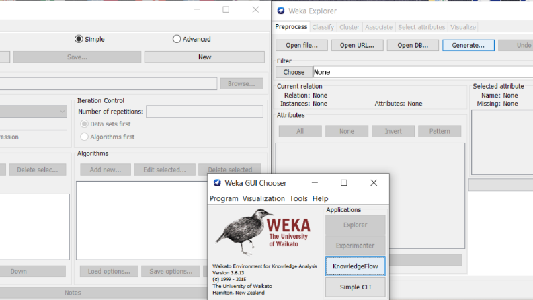Click the Browse... button
Viewport: 533px width, 300px height.
[242, 83]
